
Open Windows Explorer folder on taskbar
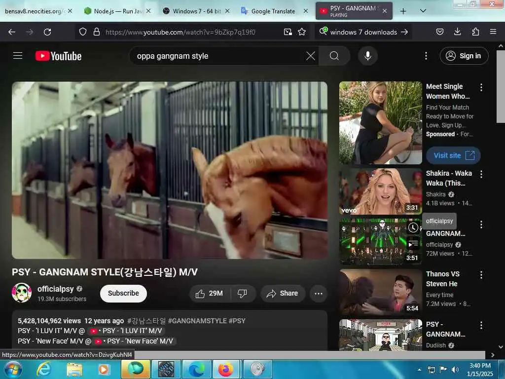74,369
